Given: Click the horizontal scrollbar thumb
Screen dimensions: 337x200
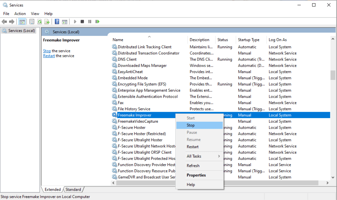Looking at the screenshot, I should [x=217, y=183].
